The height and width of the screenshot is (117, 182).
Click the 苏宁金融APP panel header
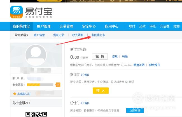tap(36, 103)
